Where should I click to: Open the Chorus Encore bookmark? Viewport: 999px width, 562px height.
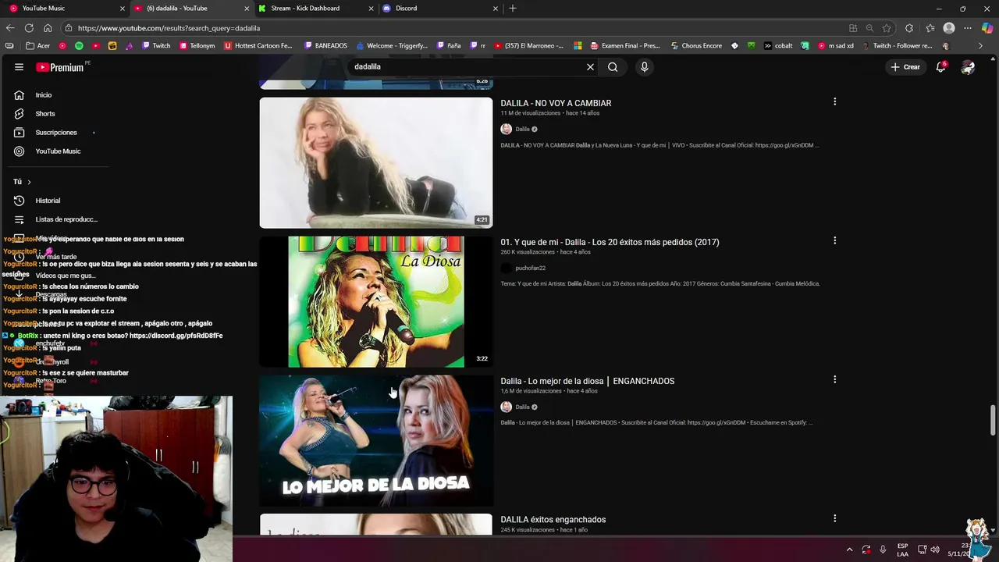[x=695, y=46]
